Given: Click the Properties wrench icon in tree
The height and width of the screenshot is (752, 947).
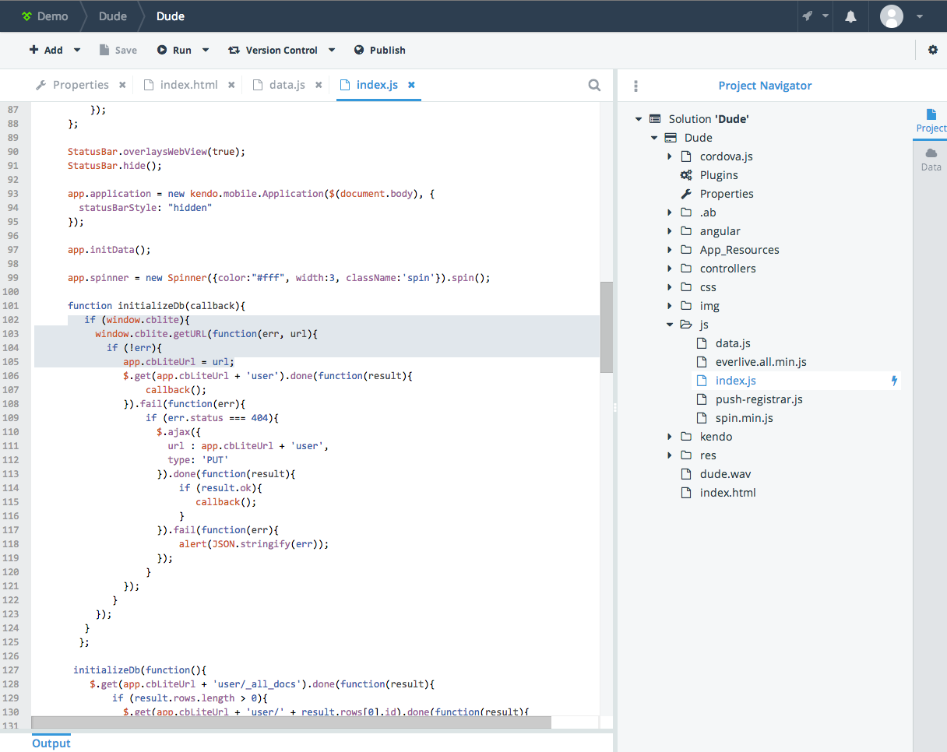Looking at the screenshot, I should point(686,194).
